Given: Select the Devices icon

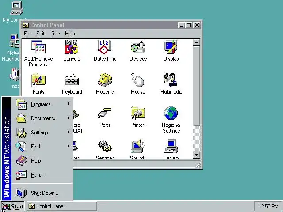Looking at the screenshot, I should (138, 47).
